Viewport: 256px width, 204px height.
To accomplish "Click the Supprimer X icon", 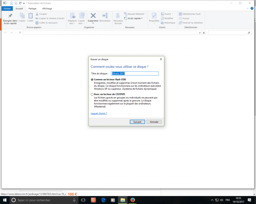I will tap(93, 16).
